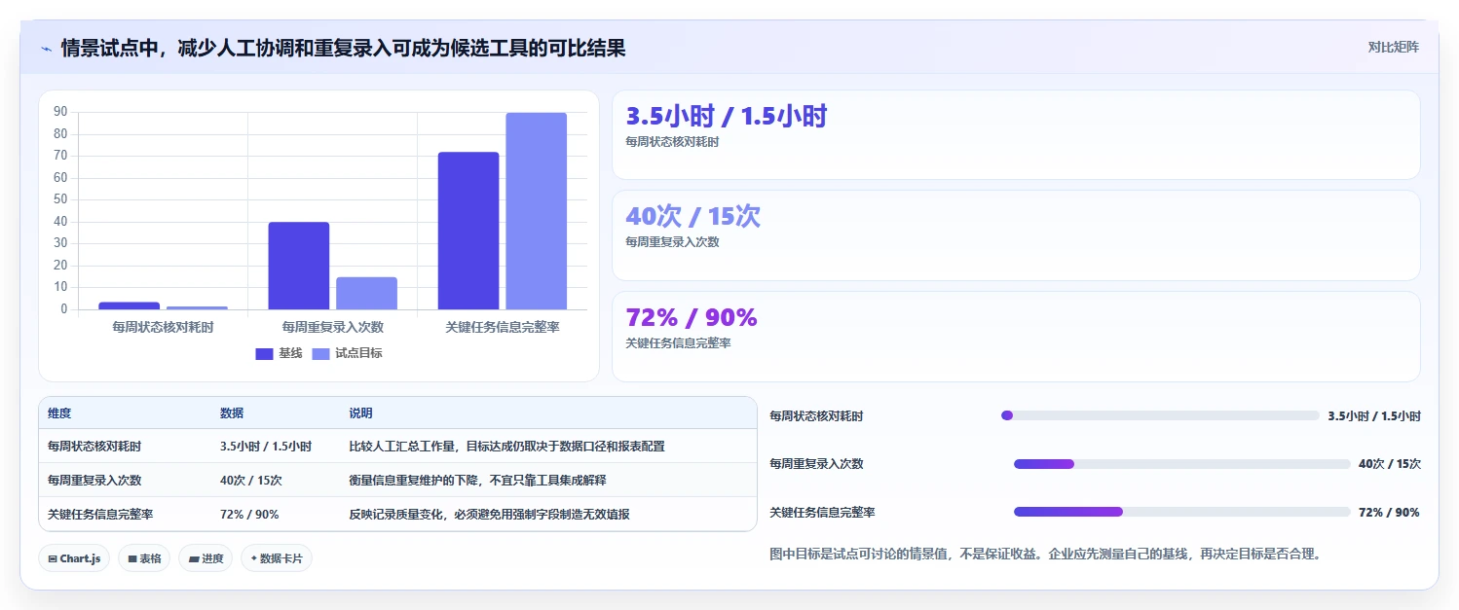Viewport: 1459px width, 610px height.
Task: Click the 维度 column header
Action: tap(59, 413)
